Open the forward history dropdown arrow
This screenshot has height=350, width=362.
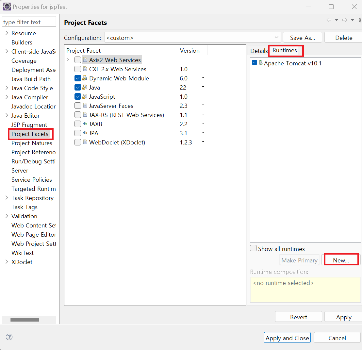click(352, 20)
